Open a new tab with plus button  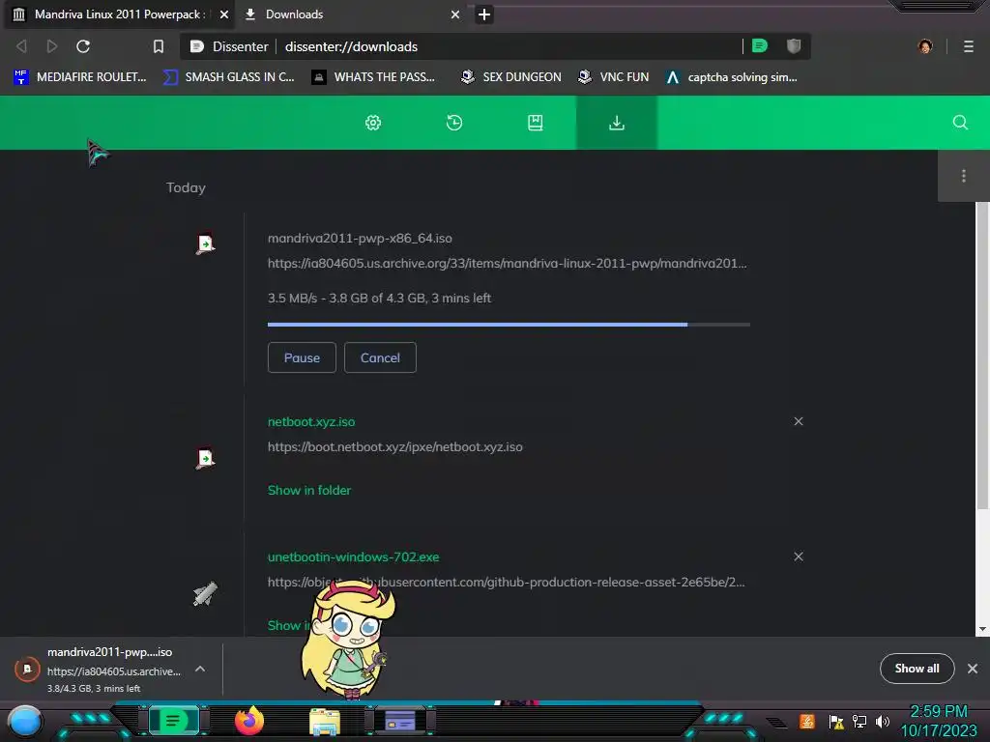click(x=484, y=14)
